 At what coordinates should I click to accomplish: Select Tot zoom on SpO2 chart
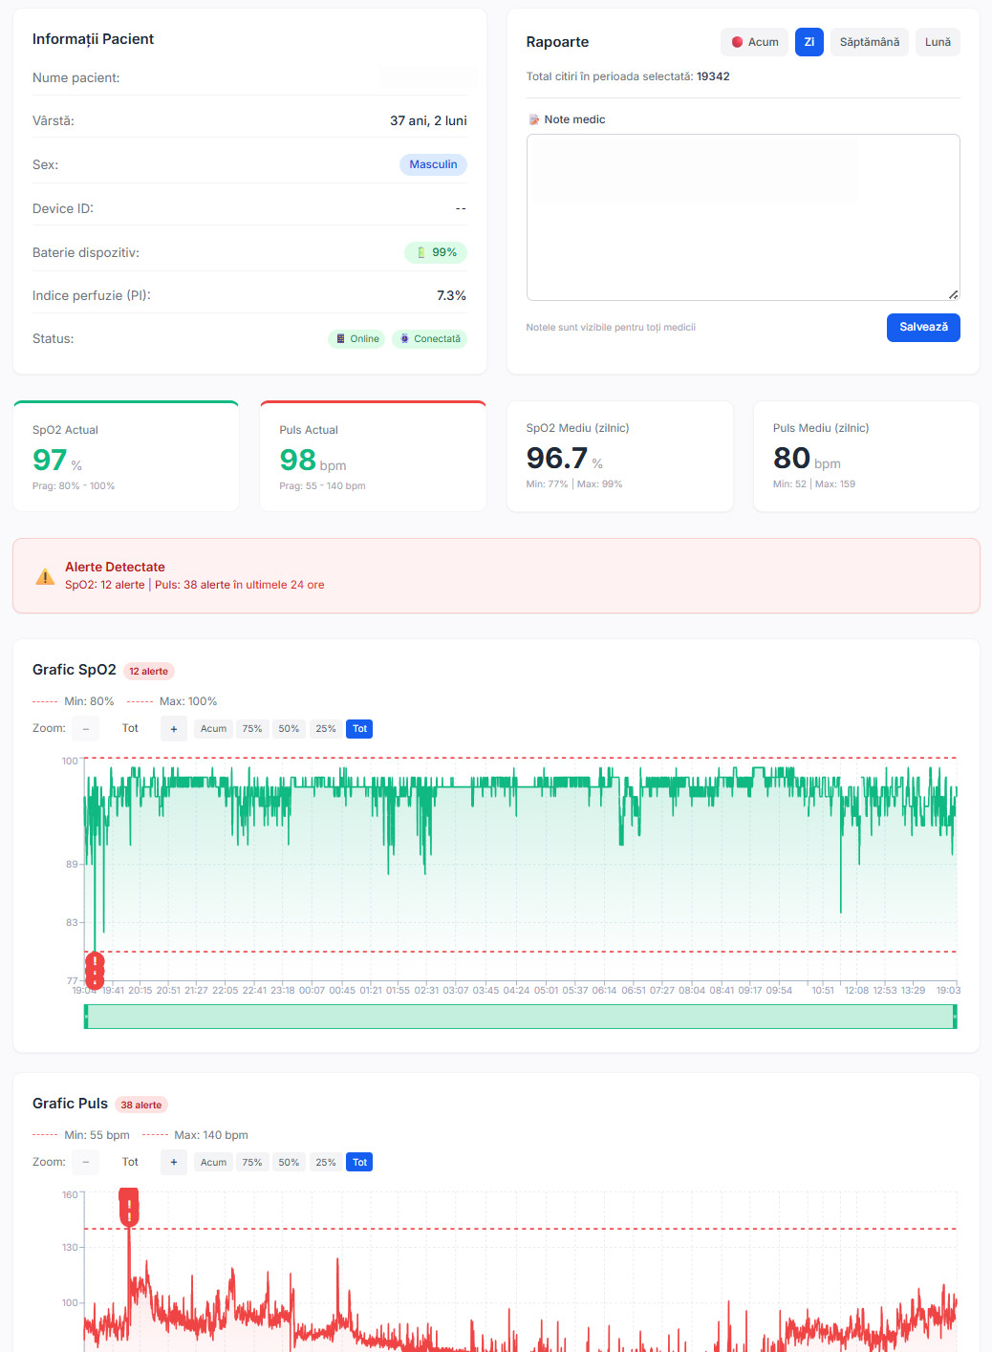tap(359, 729)
